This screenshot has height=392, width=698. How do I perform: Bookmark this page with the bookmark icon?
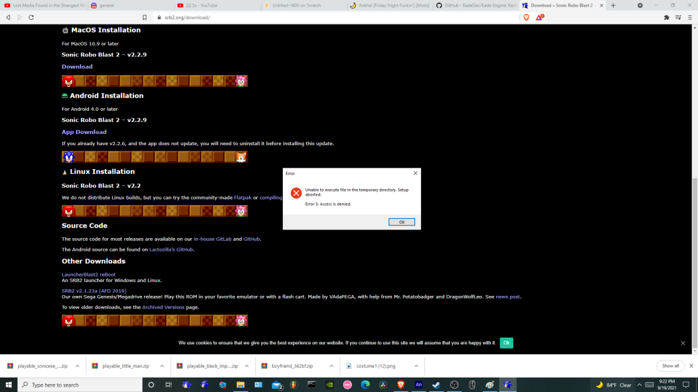coord(145,17)
